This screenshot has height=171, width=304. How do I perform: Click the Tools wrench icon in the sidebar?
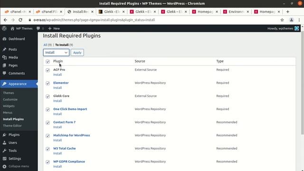[4, 151]
